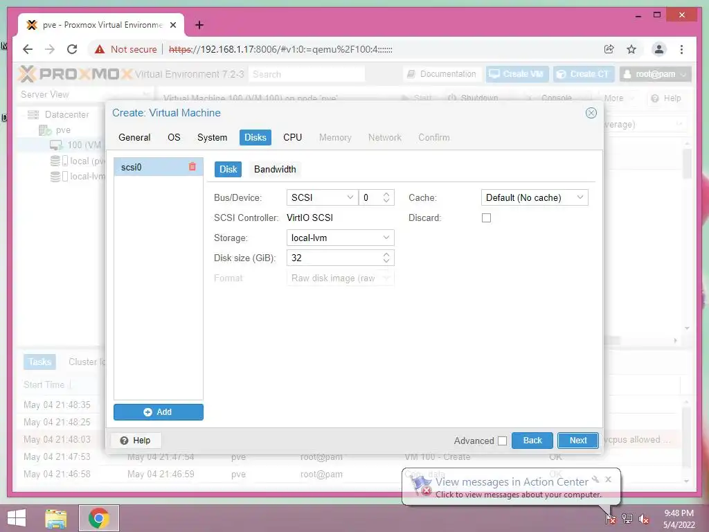
Task: Reload the Proxmox page
Action: point(72,49)
